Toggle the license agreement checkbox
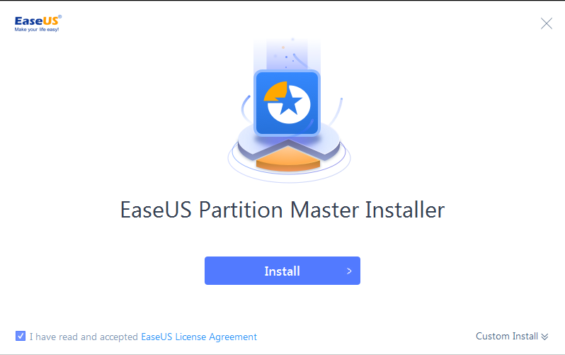 pos(21,336)
